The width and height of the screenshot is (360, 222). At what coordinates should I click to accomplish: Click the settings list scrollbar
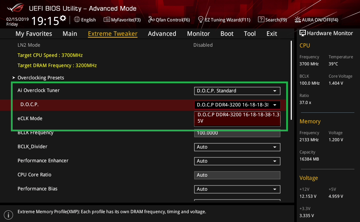click(x=291, y=80)
